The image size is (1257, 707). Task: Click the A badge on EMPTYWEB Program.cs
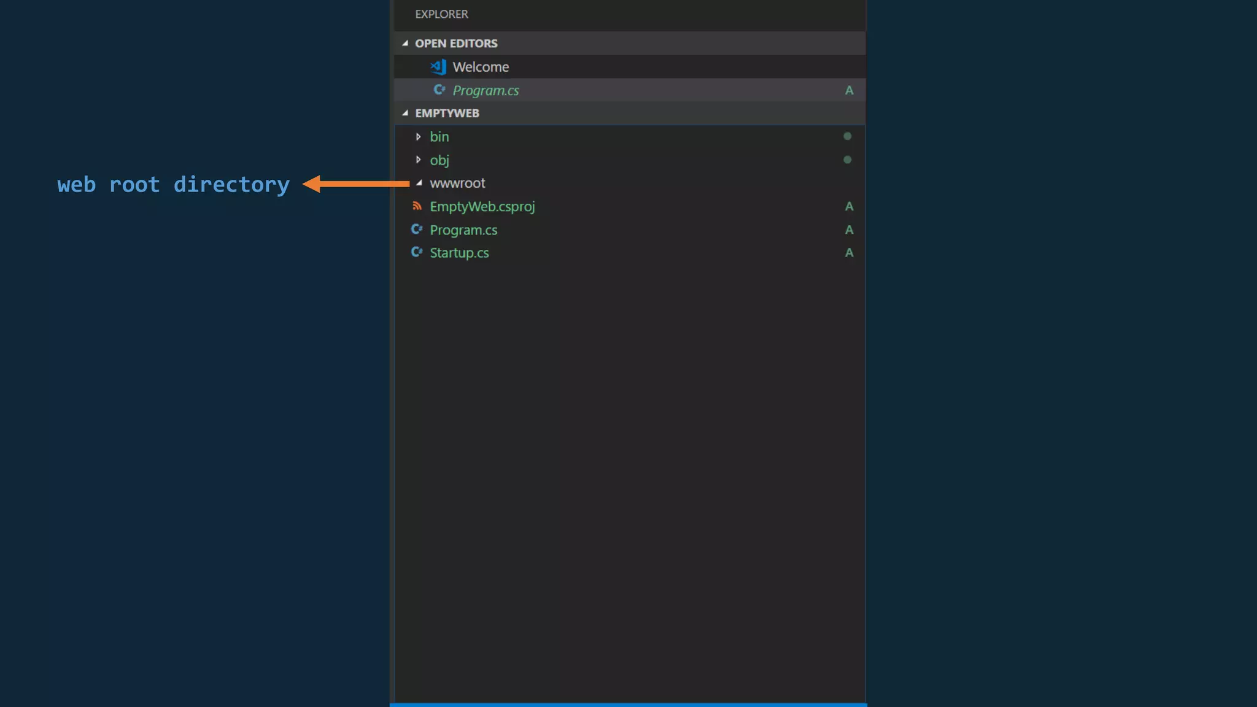pos(849,230)
